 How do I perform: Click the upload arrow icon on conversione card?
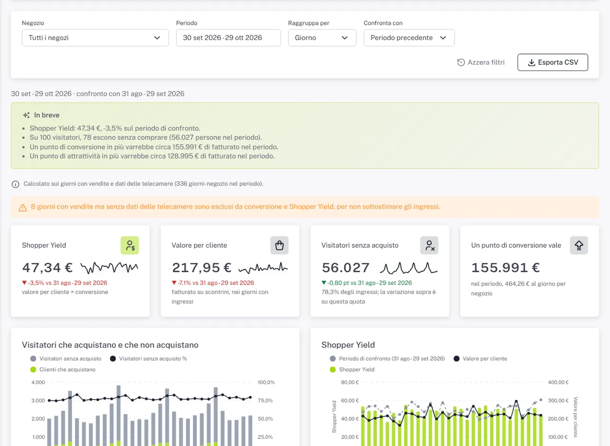click(579, 245)
